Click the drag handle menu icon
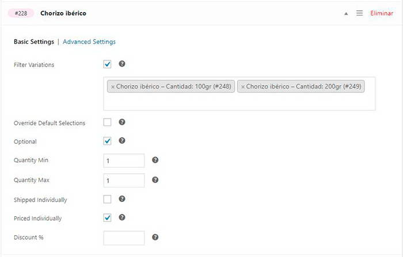 pos(359,13)
